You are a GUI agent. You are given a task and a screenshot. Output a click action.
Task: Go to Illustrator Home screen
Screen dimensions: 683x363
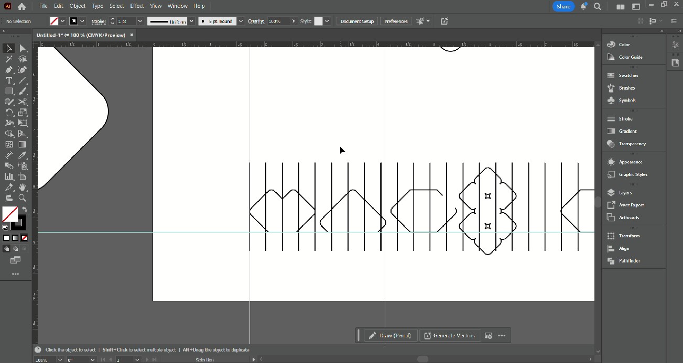point(21,6)
